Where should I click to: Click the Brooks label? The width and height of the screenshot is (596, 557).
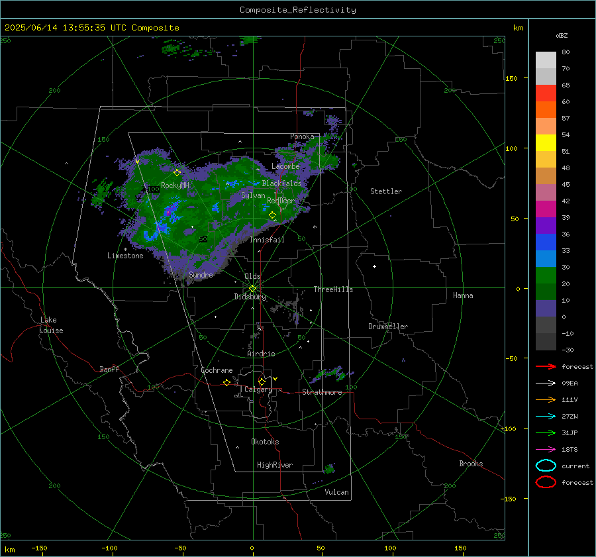point(471,464)
